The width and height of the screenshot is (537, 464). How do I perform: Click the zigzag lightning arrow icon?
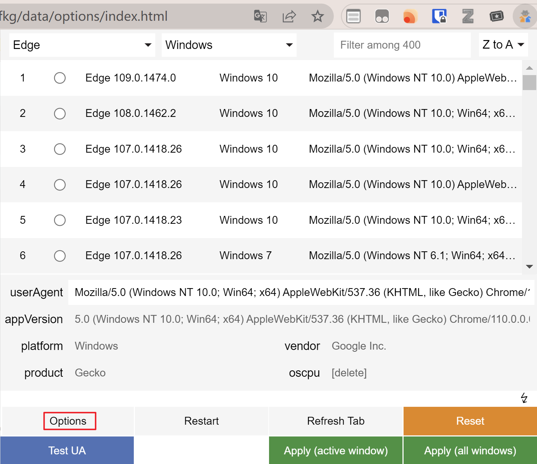(524, 398)
